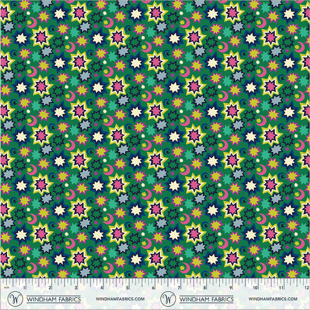Click the ruler number 3
310x310 pixels.
(x=76, y=288)
